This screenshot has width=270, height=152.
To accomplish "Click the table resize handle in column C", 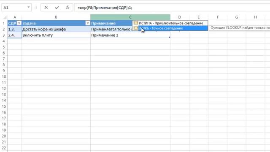I will [170, 37].
